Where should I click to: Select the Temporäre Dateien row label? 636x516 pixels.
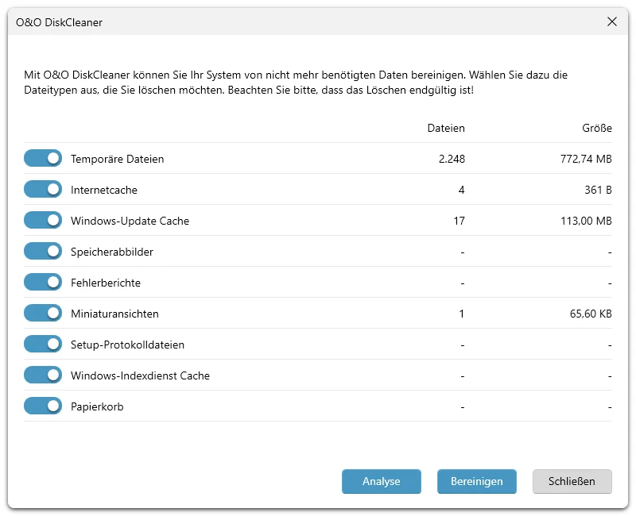coord(117,158)
